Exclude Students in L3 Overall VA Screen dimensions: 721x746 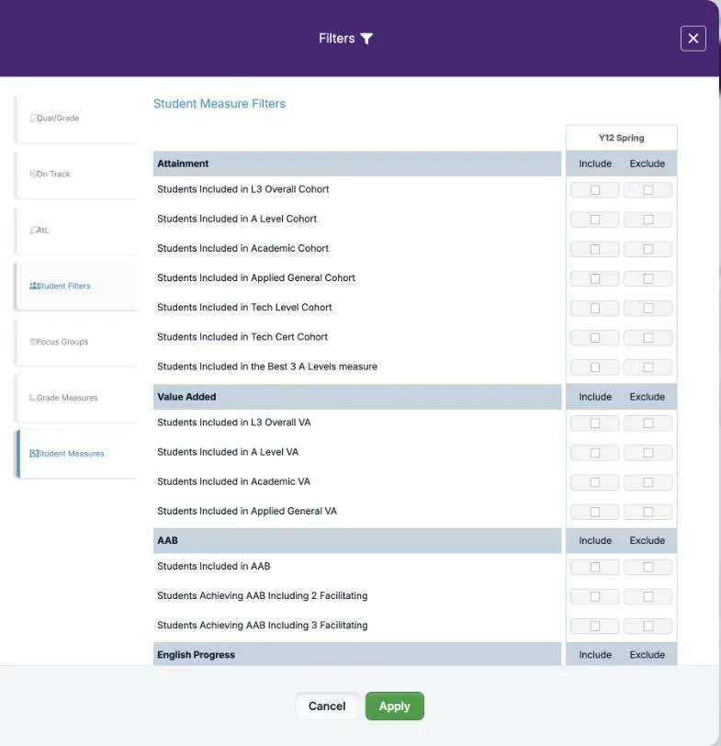click(648, 423)
